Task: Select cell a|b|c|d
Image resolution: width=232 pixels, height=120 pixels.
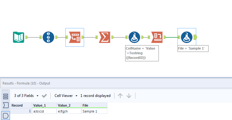Action: click(x=45, y=111)
